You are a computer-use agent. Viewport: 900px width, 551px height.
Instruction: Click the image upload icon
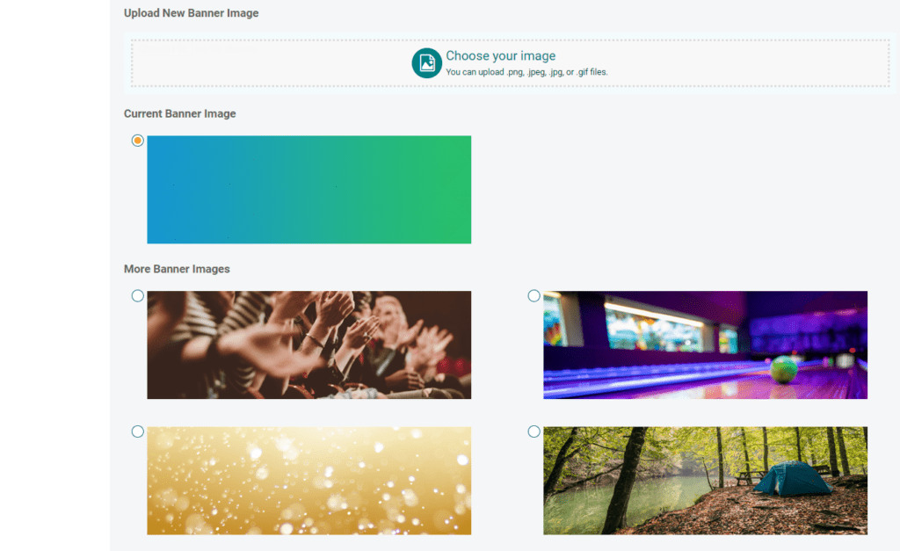(426, 63)
